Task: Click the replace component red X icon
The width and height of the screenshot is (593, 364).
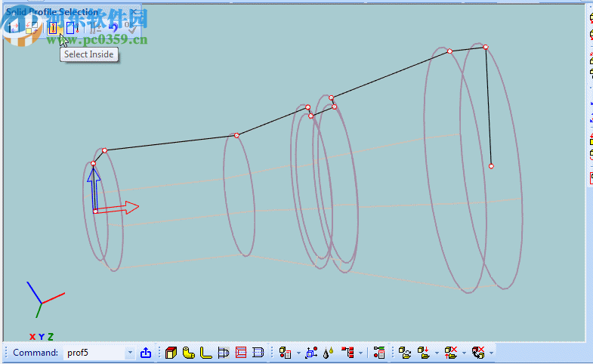Action: [x=478, y=353]
